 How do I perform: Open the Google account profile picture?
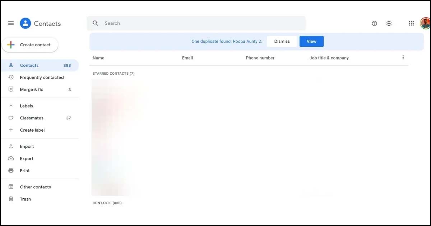pyautogui.click(x=425, y=23)
